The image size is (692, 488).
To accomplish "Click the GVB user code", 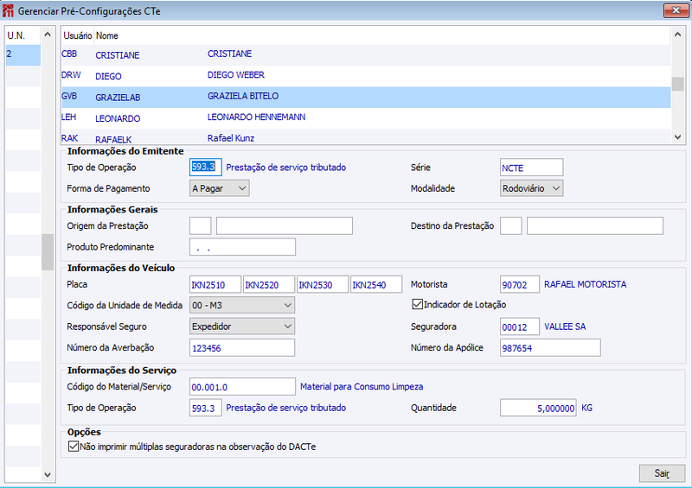I will [x=69, y=96].
